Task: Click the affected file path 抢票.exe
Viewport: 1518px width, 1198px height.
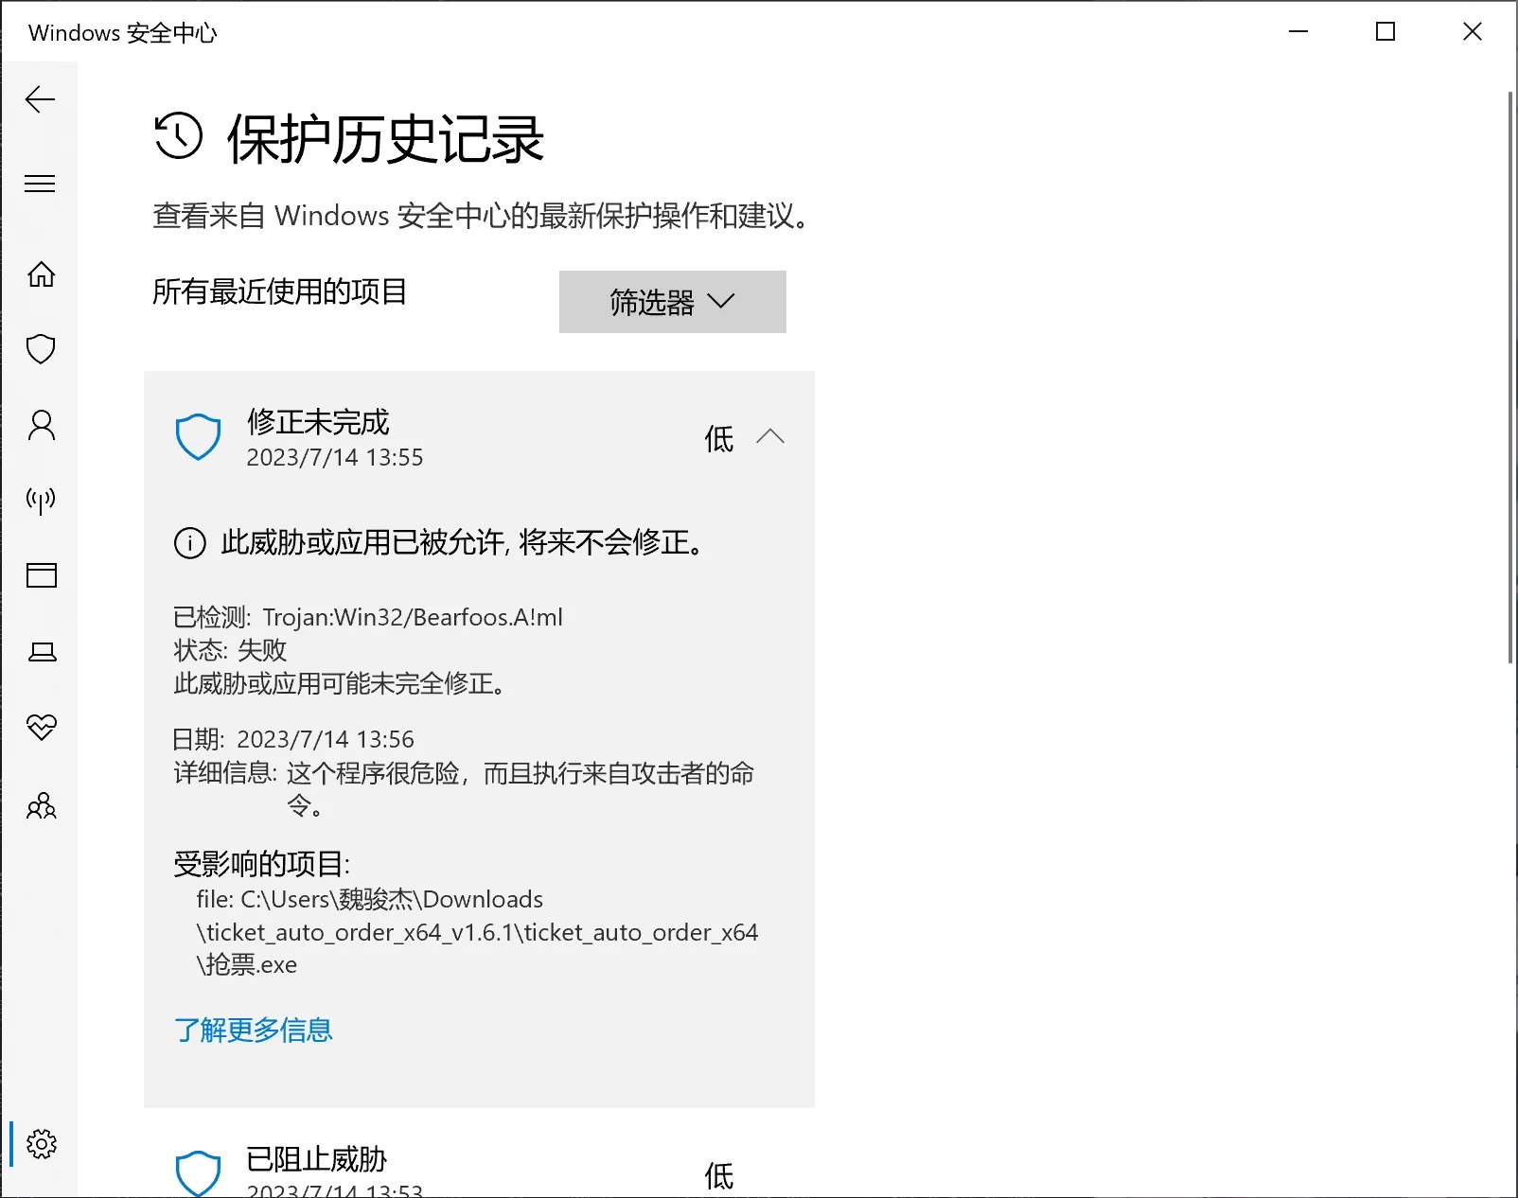Action: [x=248, y=963]
